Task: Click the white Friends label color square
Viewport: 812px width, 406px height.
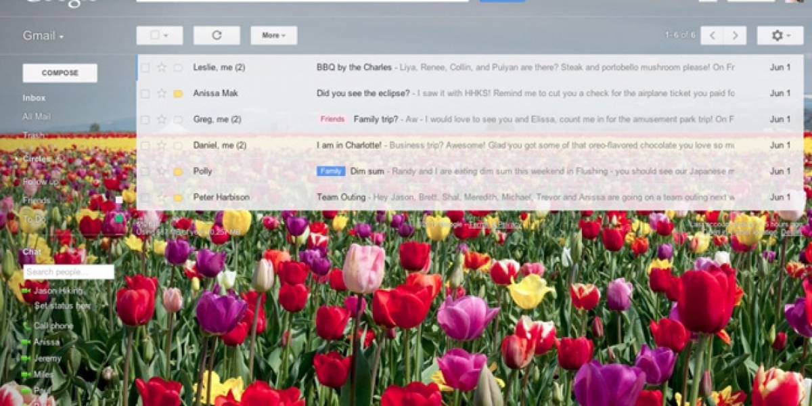Action: click(x=119, y=200)
